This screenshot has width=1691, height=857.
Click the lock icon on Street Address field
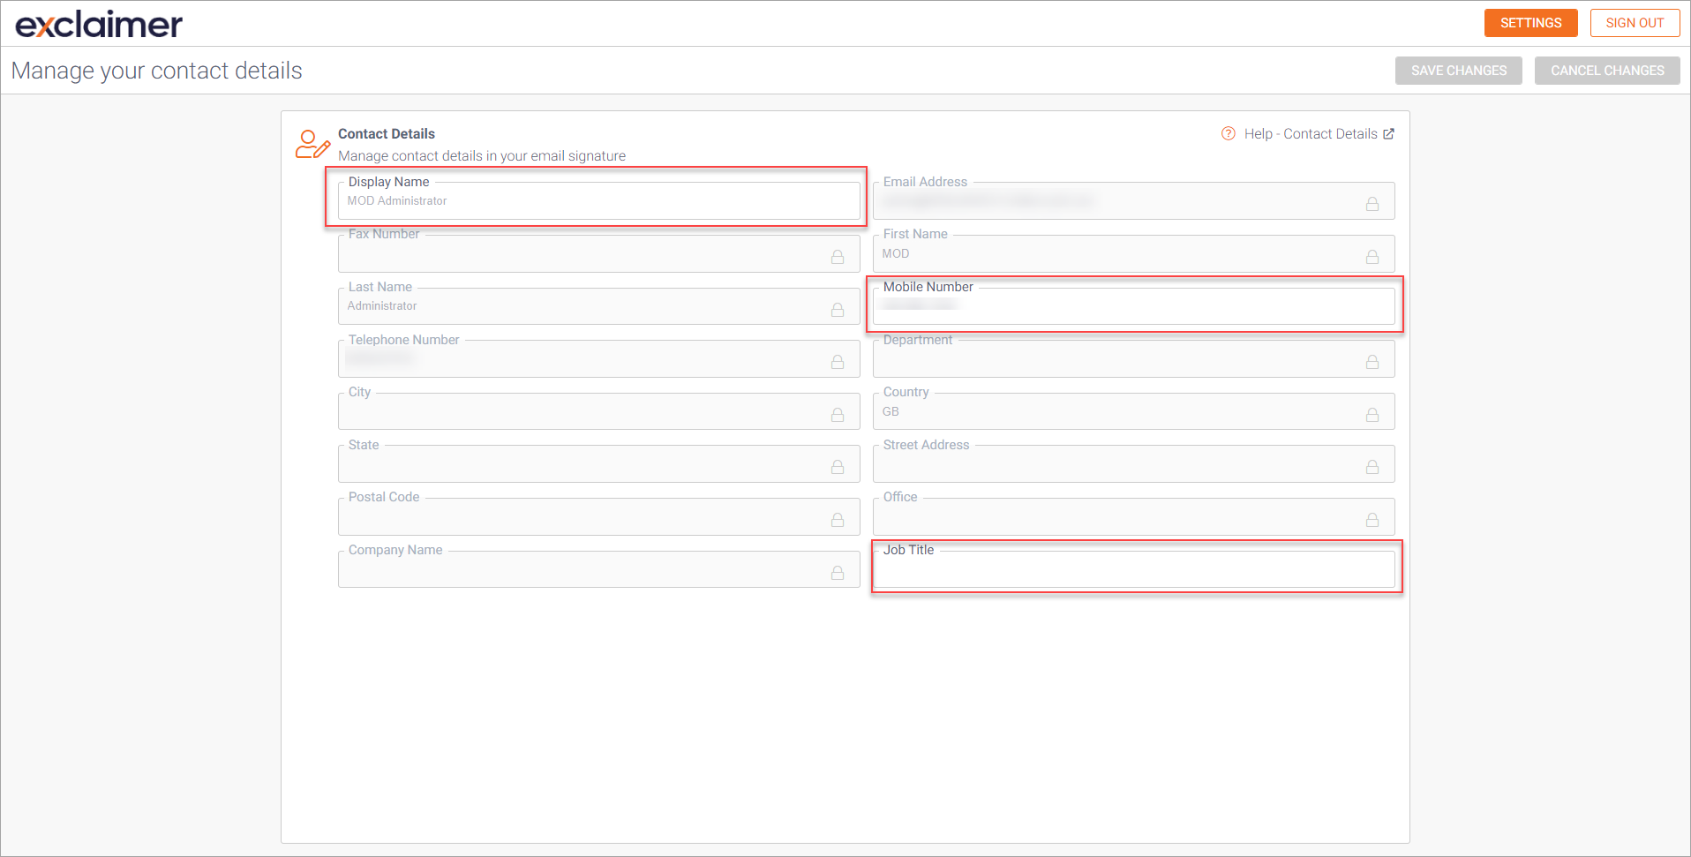(x=1373, y=467)
